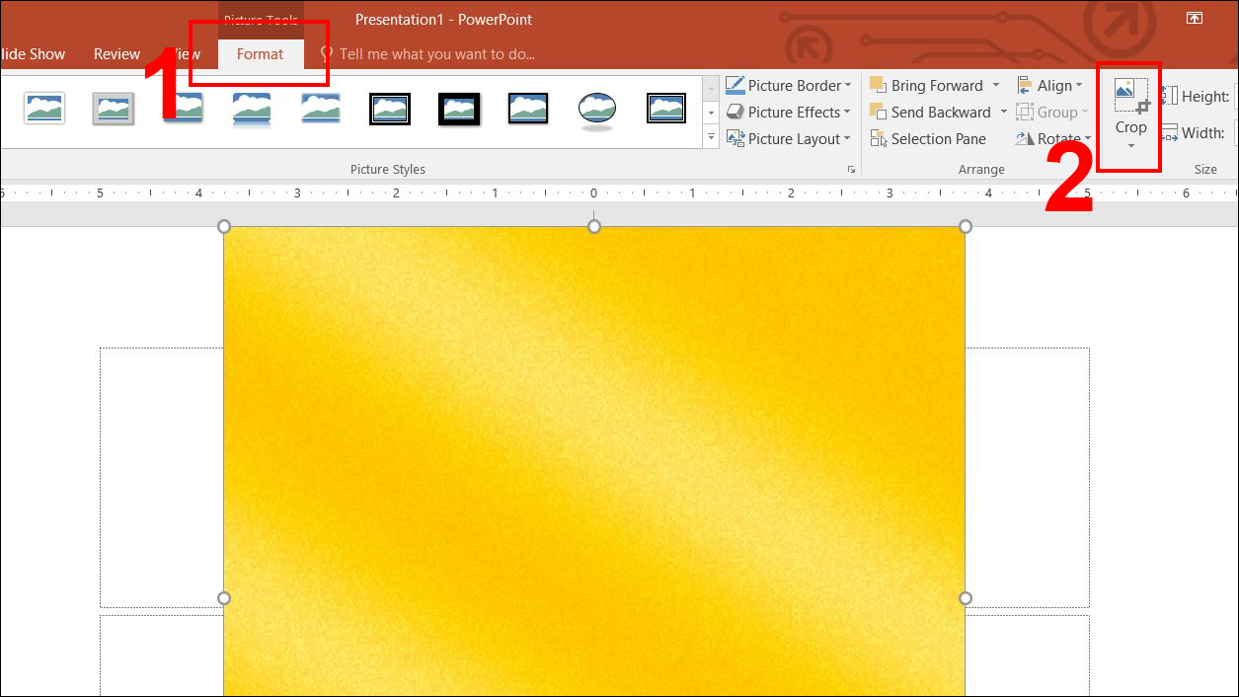Click the Selection Pane icon
The height and width of the screenshot is (697, 1239).
(x=878, y=139)
